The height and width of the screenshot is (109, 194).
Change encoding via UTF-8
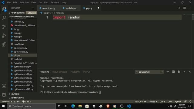[x=162, y=102]
